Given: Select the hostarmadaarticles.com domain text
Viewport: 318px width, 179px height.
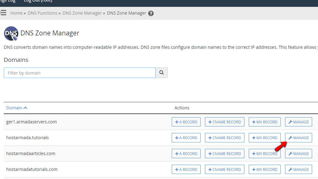Looking at the screenshot, I should [x=31, y=154].
